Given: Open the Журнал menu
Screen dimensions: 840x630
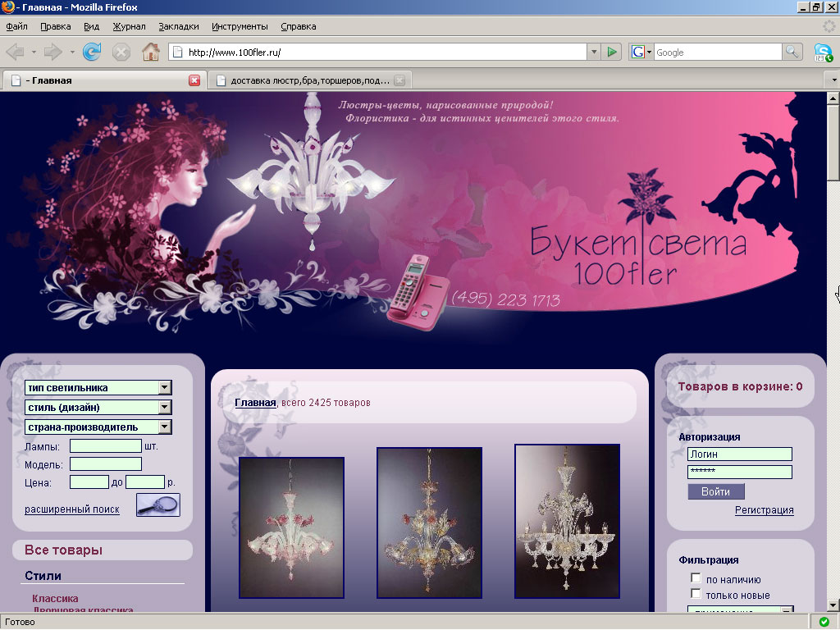Looking at the screenshot, I should (x=129, y=26).
